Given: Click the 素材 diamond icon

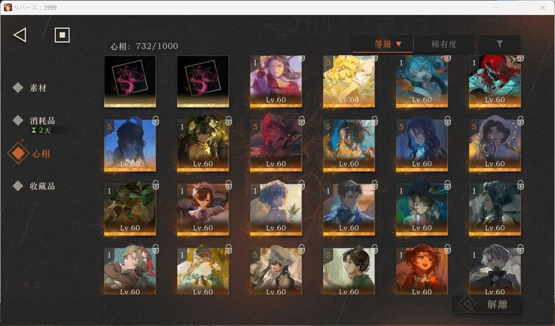Looking at the screenshot, I should (x=18, y=88).
